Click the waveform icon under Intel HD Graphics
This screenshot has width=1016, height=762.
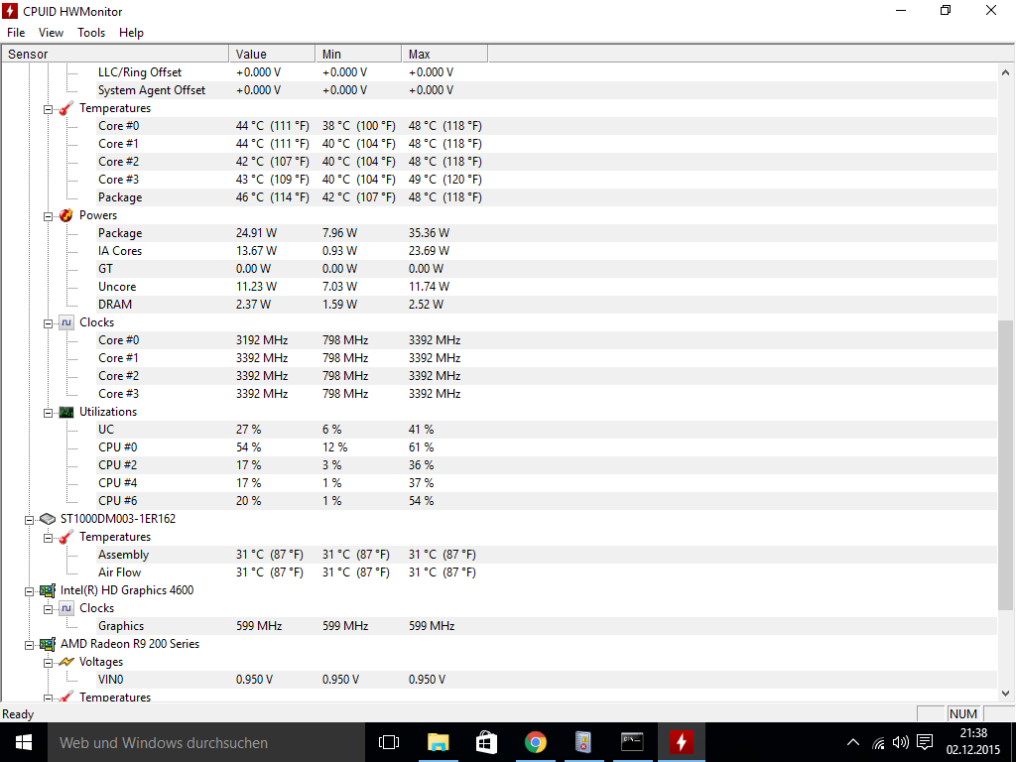click(66, 608)
